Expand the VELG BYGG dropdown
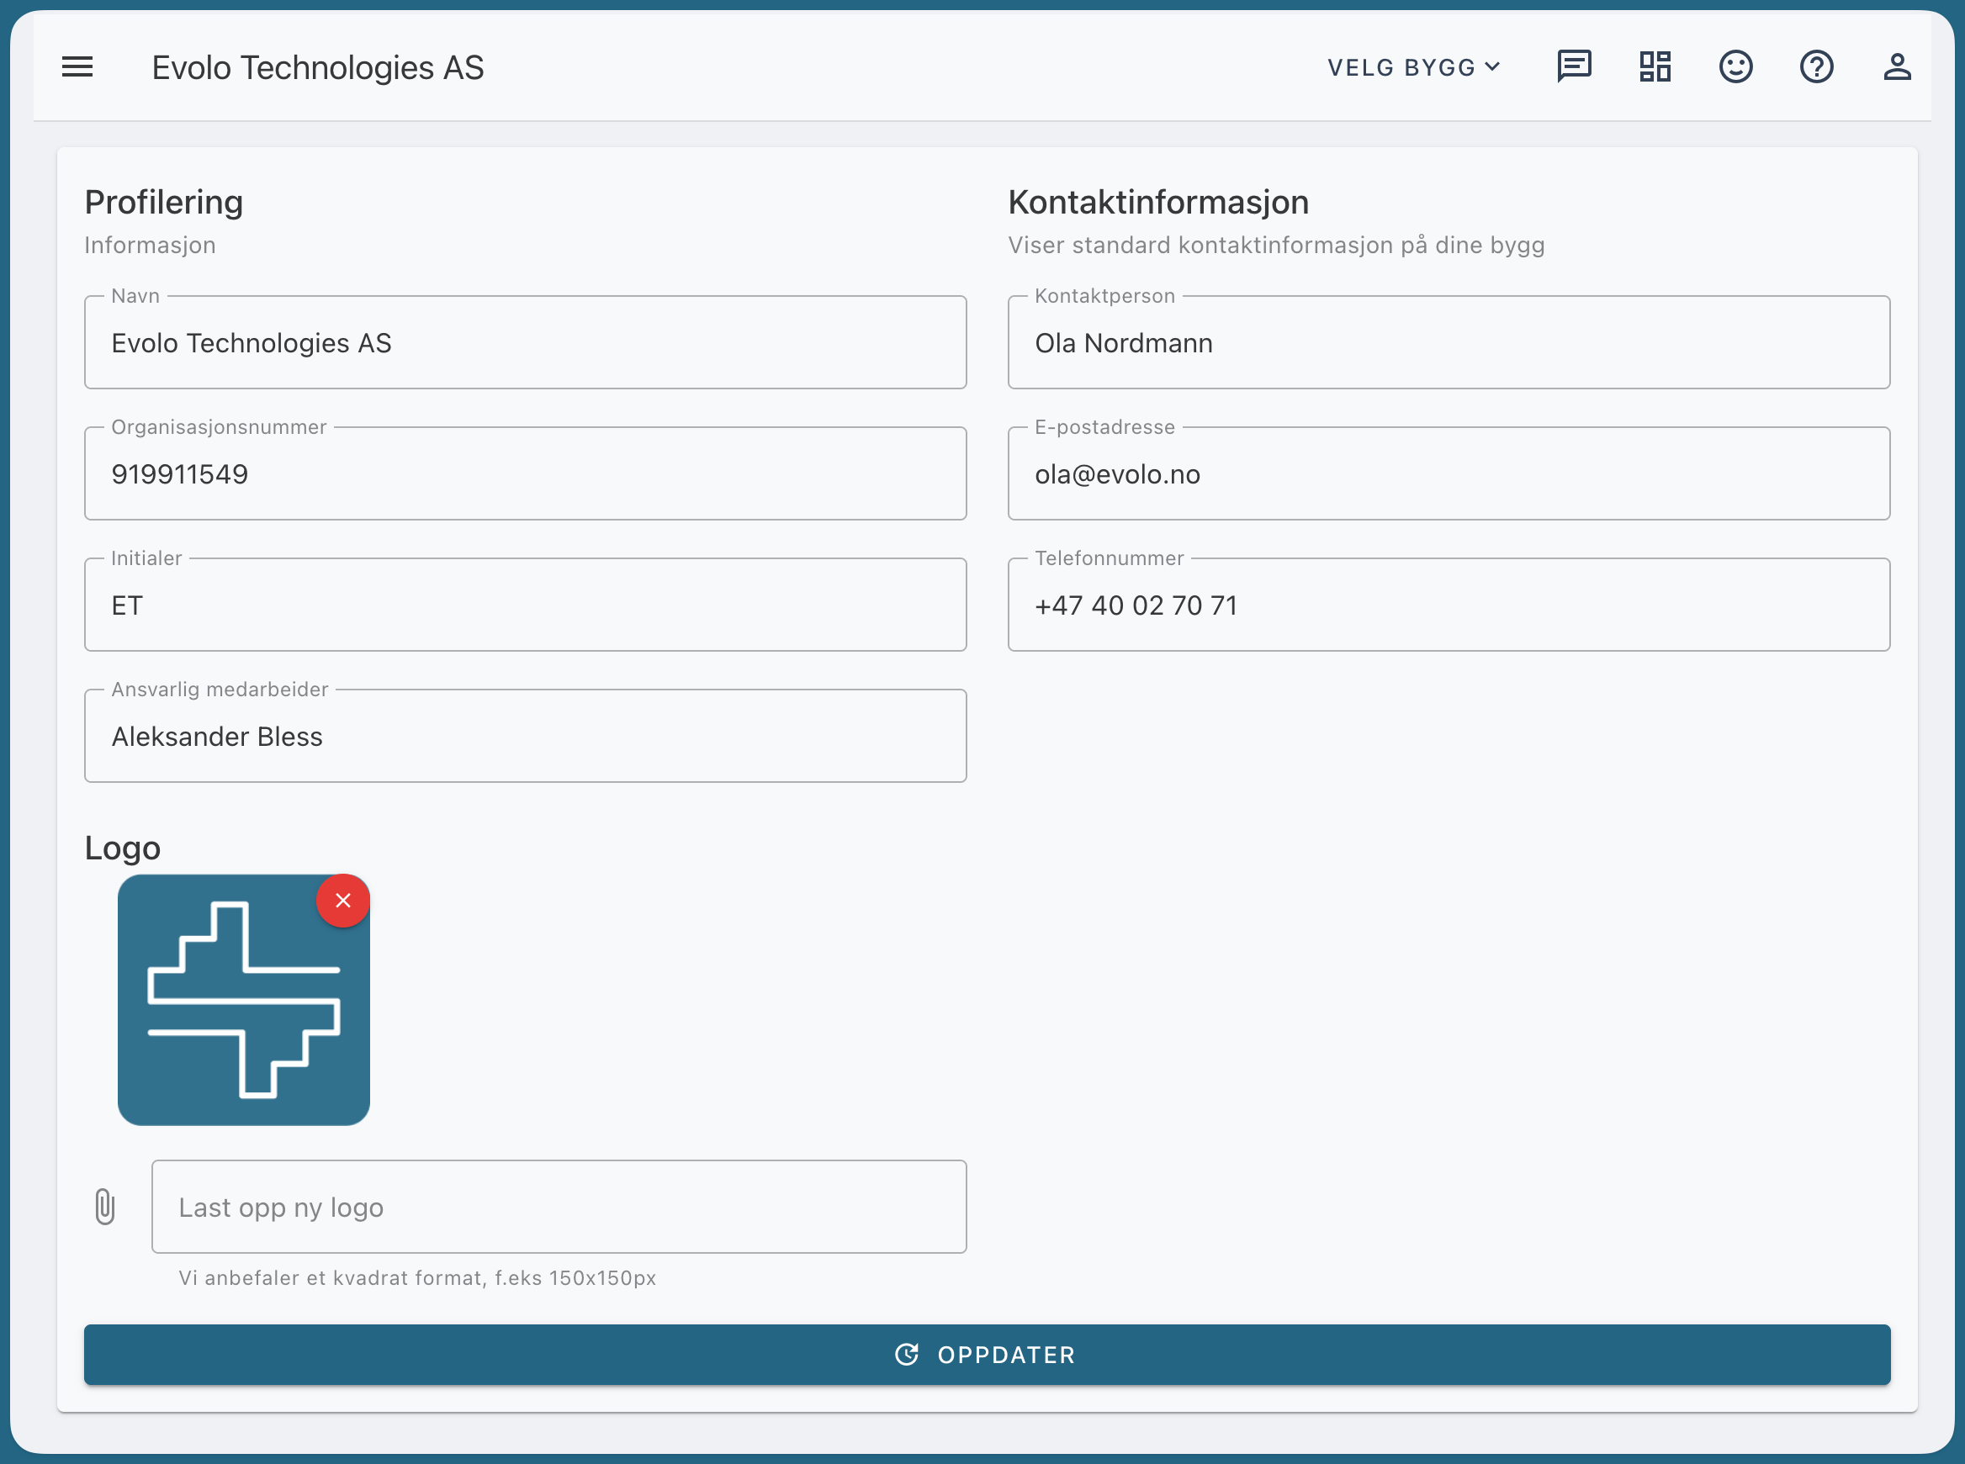Image resolution: width=1965 pixels, height=1464 pixels. point(1414,67)
